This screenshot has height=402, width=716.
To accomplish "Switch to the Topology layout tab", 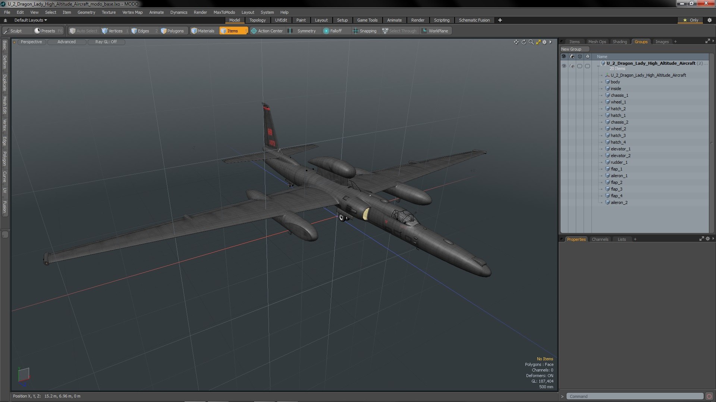I will (x=257, y=20).
